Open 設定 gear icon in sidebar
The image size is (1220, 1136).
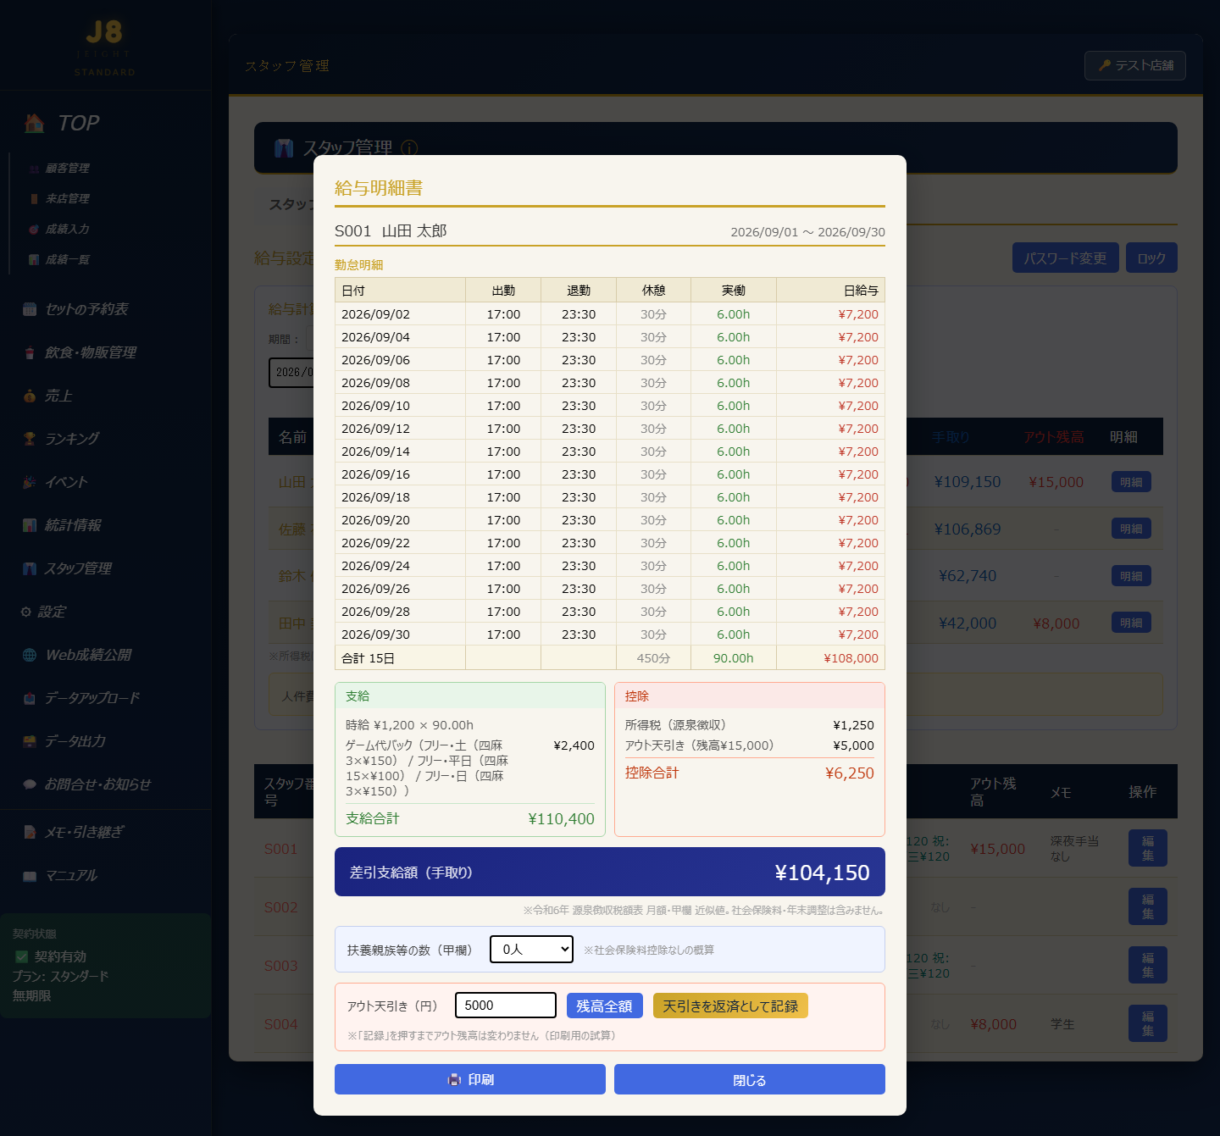pyautogui.click(x=26, y=612)
